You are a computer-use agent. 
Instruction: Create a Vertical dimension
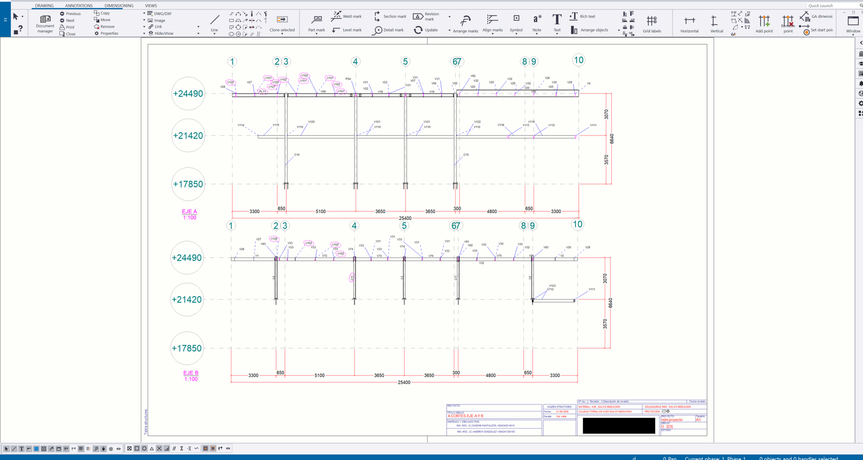coord(716,24)
